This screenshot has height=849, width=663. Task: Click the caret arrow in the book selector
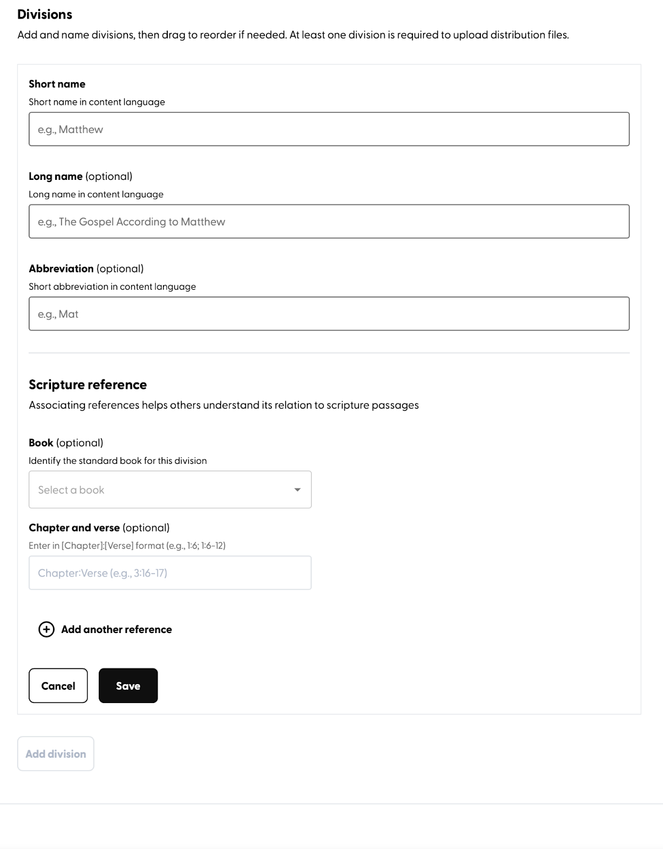pos(297,490)
